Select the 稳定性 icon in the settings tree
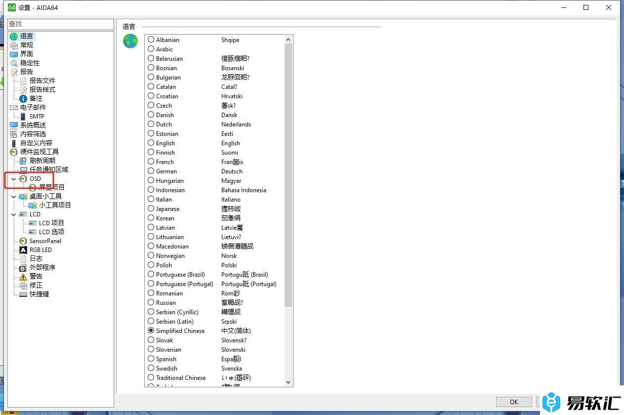 point(14,63)
